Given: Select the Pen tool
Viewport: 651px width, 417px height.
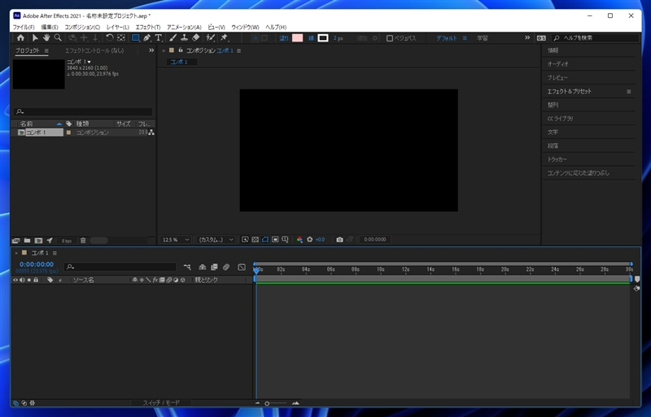Looking at the screenshot, I should click(x=146, y=37).
